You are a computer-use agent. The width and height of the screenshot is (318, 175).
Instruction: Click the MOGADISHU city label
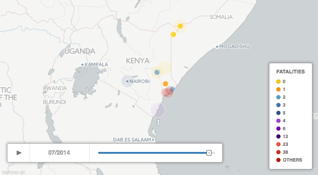tap(234, 47)
